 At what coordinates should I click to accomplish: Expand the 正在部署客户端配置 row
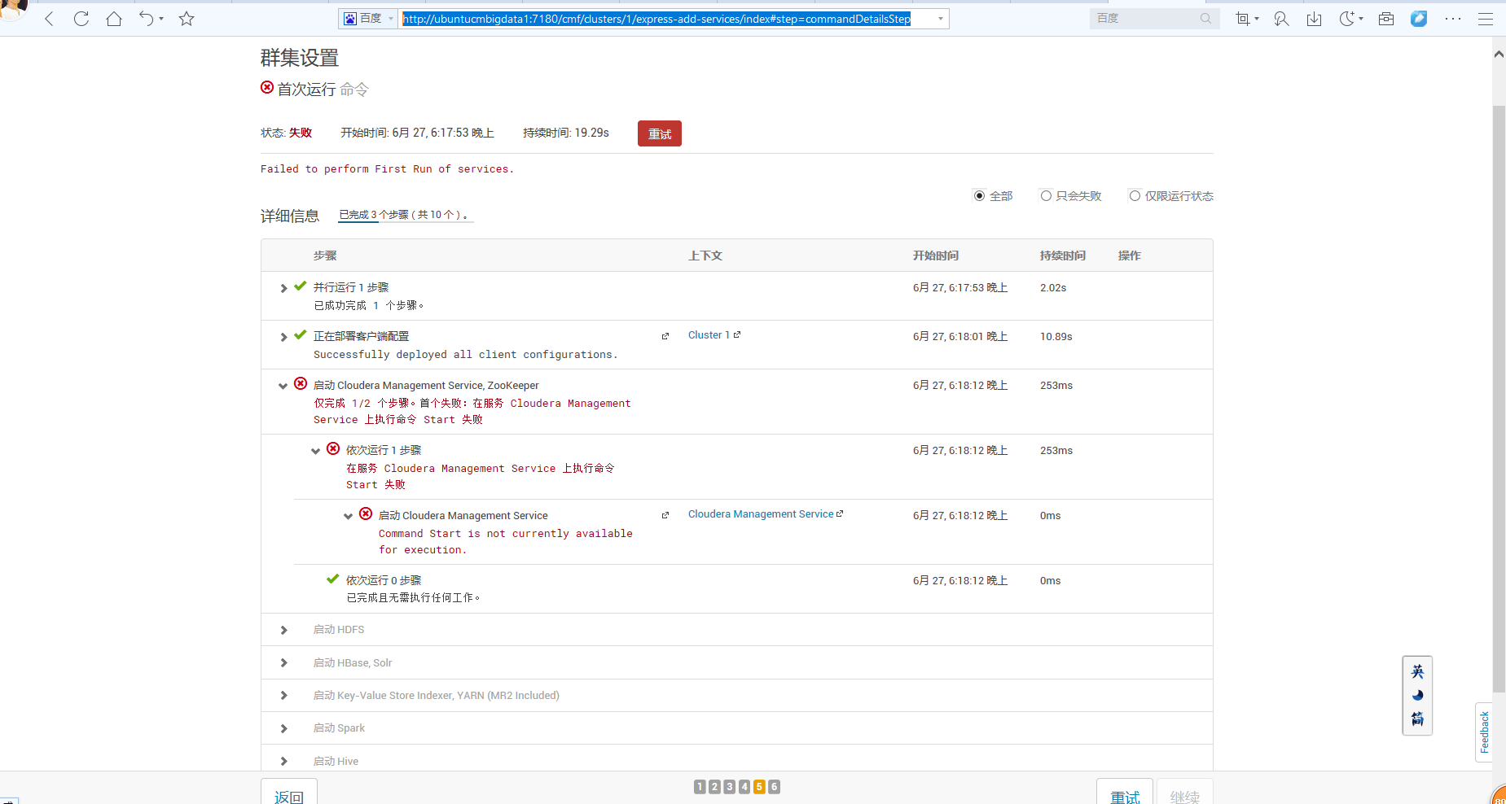(x=283, y=337)
